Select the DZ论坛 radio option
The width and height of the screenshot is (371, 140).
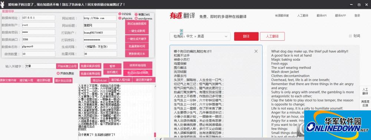[x=125, y=14]
